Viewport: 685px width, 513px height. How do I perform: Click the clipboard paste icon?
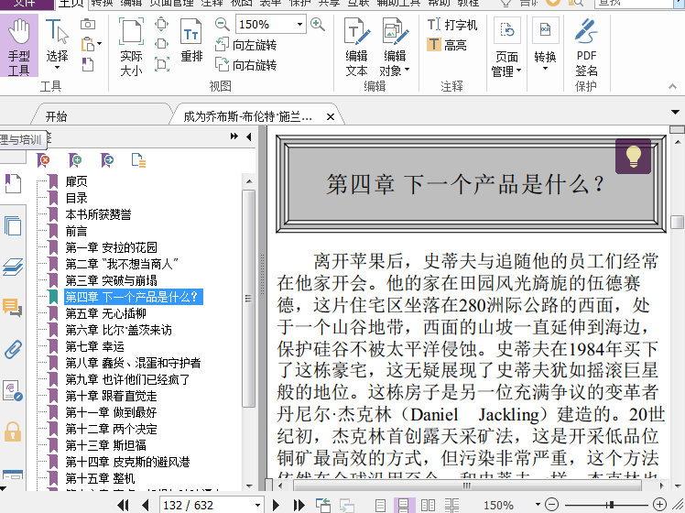[87, 44]
